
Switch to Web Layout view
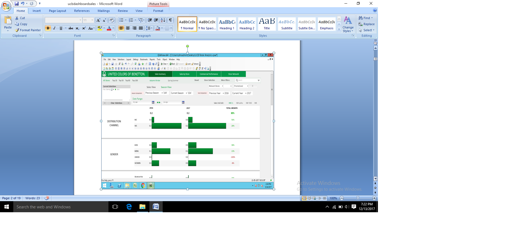(314, 198)
